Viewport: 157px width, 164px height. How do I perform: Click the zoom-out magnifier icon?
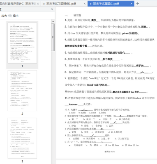click(x=10, y=16)
